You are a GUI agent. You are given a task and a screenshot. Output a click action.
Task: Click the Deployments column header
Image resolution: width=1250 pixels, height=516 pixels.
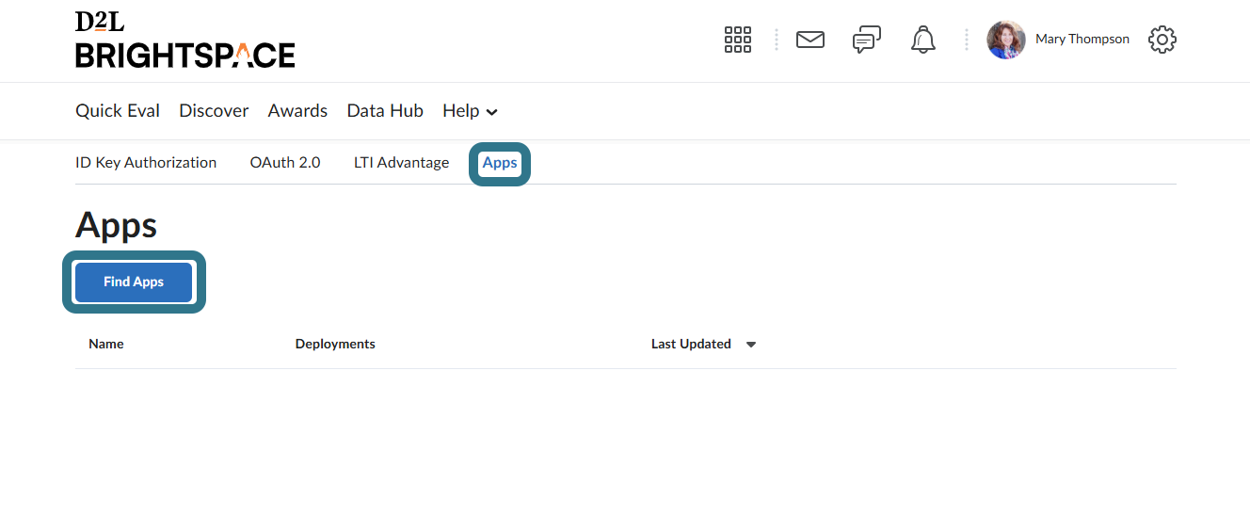(x=335, y=345)
